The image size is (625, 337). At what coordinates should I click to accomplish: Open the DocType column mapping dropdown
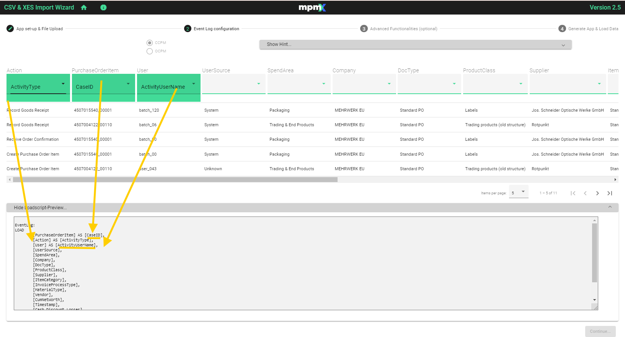(x=429, y=84)
